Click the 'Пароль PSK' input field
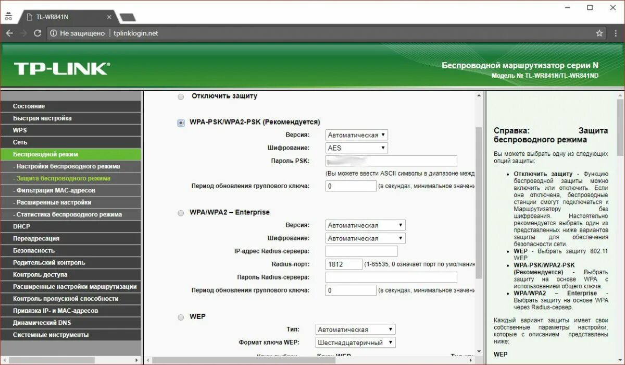Image resolution: width=625 pixels, height=365 pixels. pyautogui.click(x=391, y=161)
